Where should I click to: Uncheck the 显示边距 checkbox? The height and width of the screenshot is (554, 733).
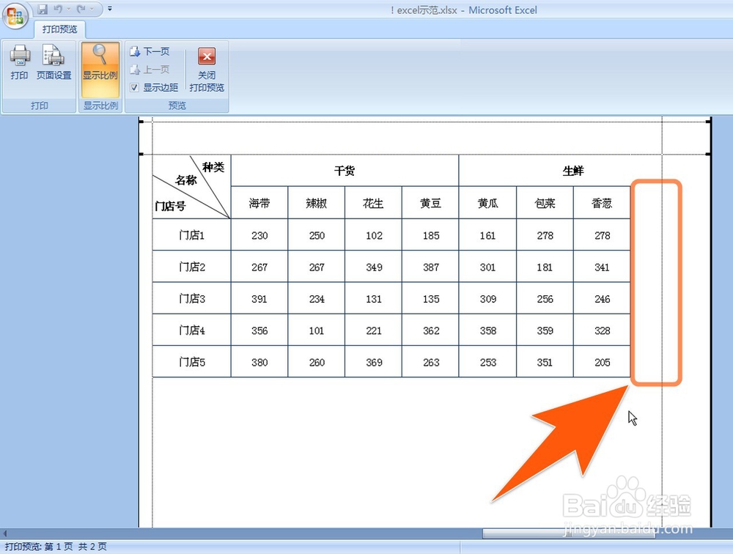[134, 87]
